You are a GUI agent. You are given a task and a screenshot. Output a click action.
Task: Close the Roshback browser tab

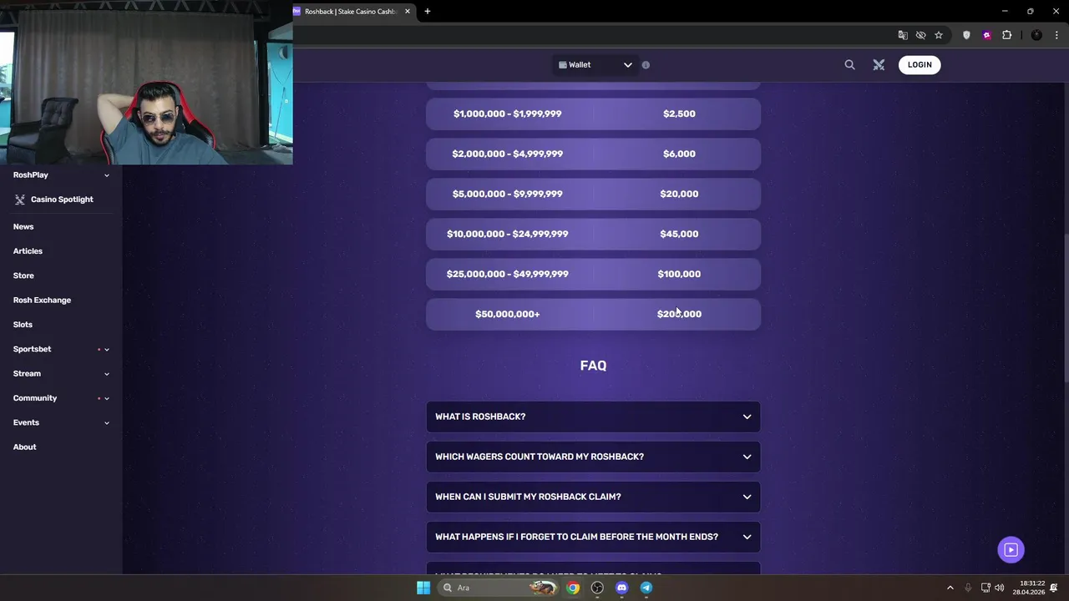click(408, 11)
